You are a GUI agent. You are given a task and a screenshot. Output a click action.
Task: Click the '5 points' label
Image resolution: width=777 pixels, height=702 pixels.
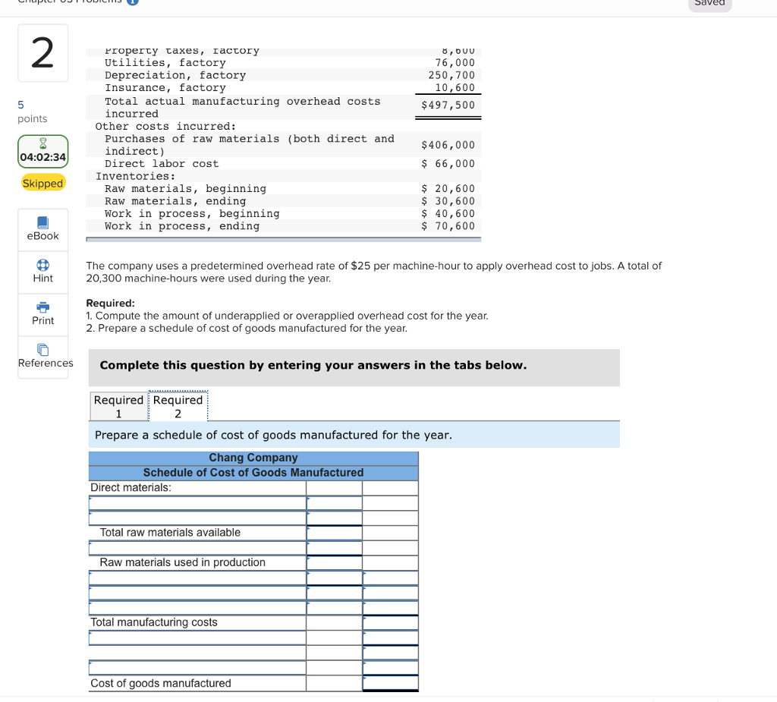[32, 112]
